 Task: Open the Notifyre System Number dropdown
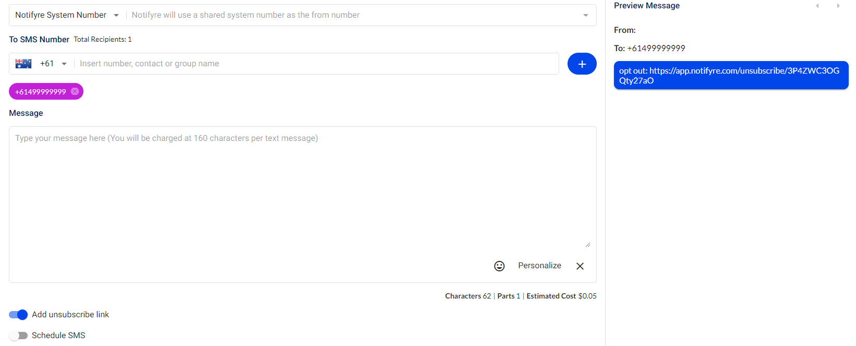click(x=67, y=15)
